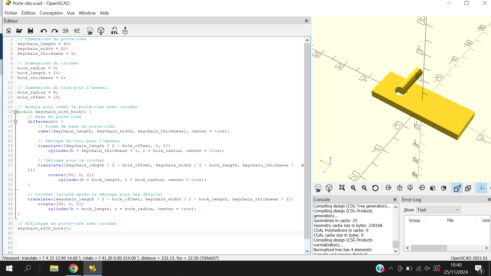Preview the design from the editor toolbar
Screen dimensions: 491x276
pyautogui.click(x=90, y=31)
